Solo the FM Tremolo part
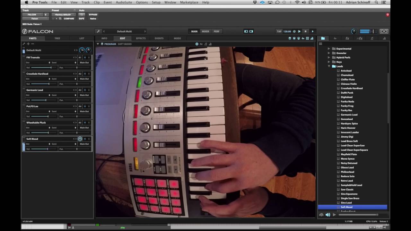The height and width of the screenshot is (231, 411). [x=89, y=57]
